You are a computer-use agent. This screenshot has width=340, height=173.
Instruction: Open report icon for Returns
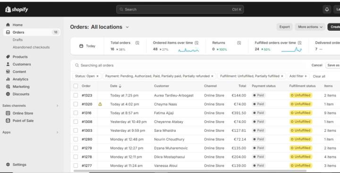(x=239, y=43)
